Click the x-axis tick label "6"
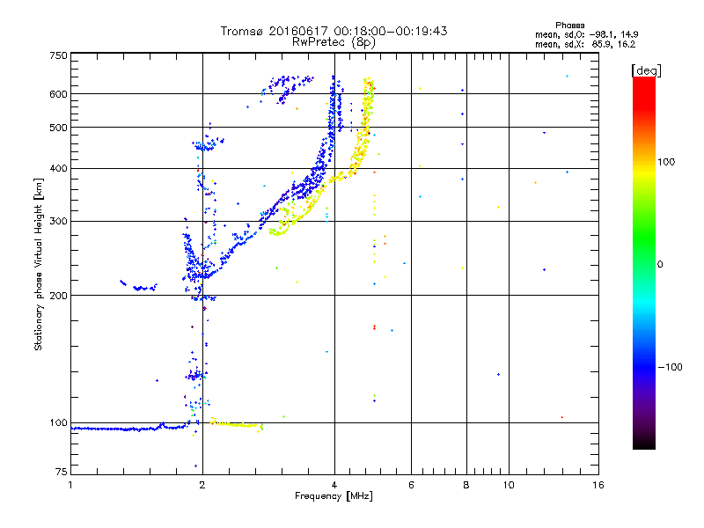The width and height of the screenshot is (704, 528). coord(411,485)
